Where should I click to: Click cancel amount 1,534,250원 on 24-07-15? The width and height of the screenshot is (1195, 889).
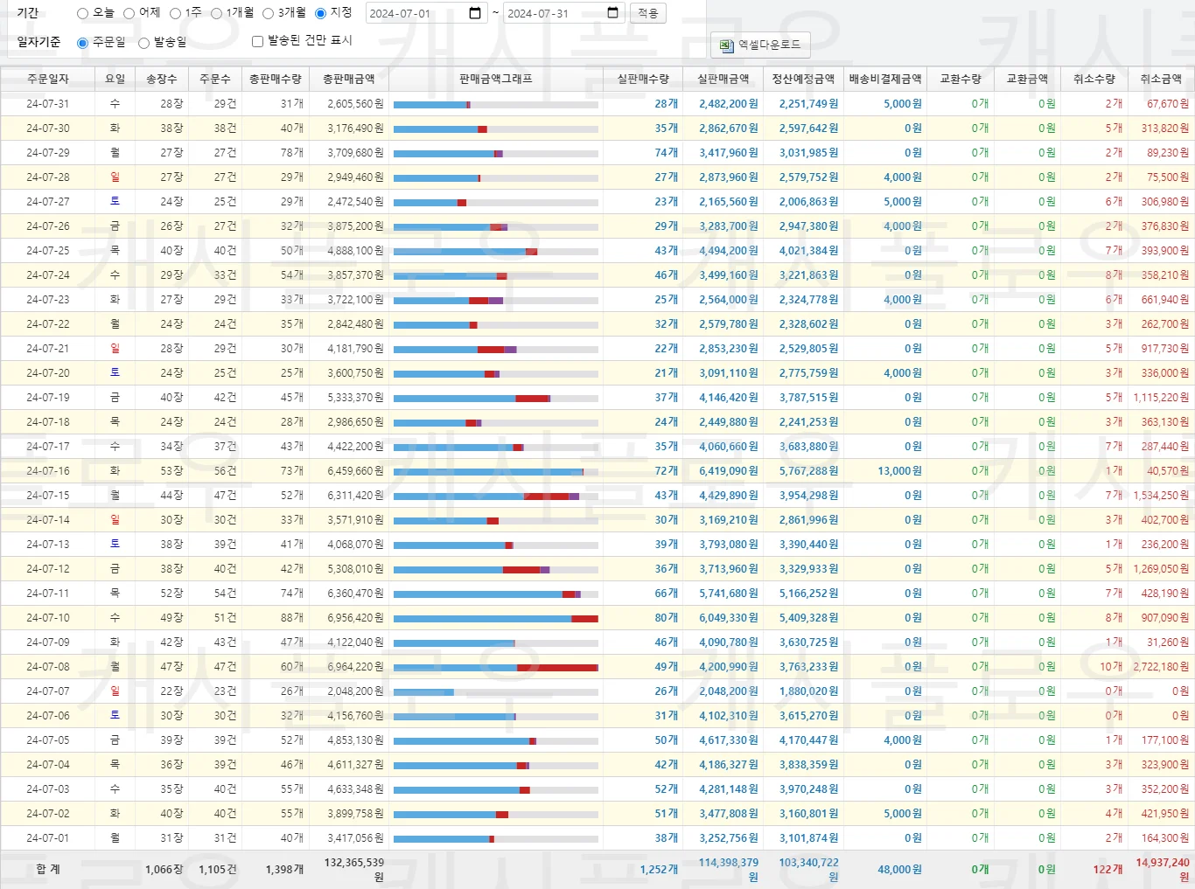[1161, 495]
